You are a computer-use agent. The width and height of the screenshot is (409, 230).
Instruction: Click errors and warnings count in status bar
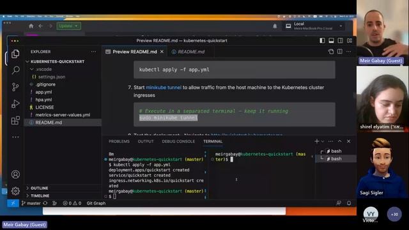pyautogui.click(x=72, y=203)
